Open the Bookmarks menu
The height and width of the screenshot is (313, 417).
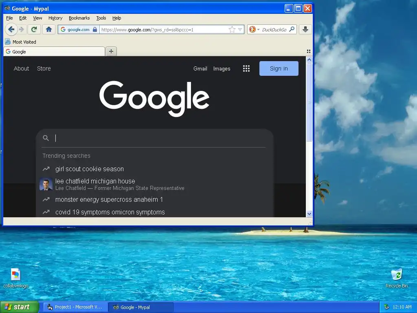click(x=79, y=18)
